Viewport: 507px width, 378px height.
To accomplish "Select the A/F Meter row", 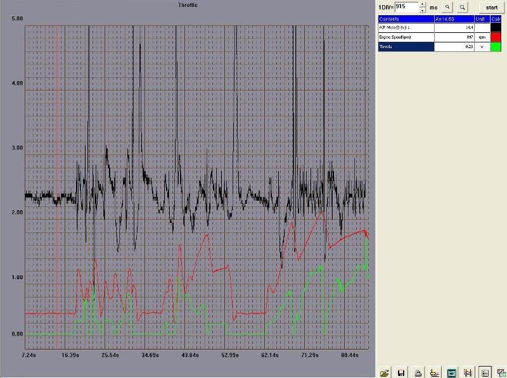I will point(406,28).
